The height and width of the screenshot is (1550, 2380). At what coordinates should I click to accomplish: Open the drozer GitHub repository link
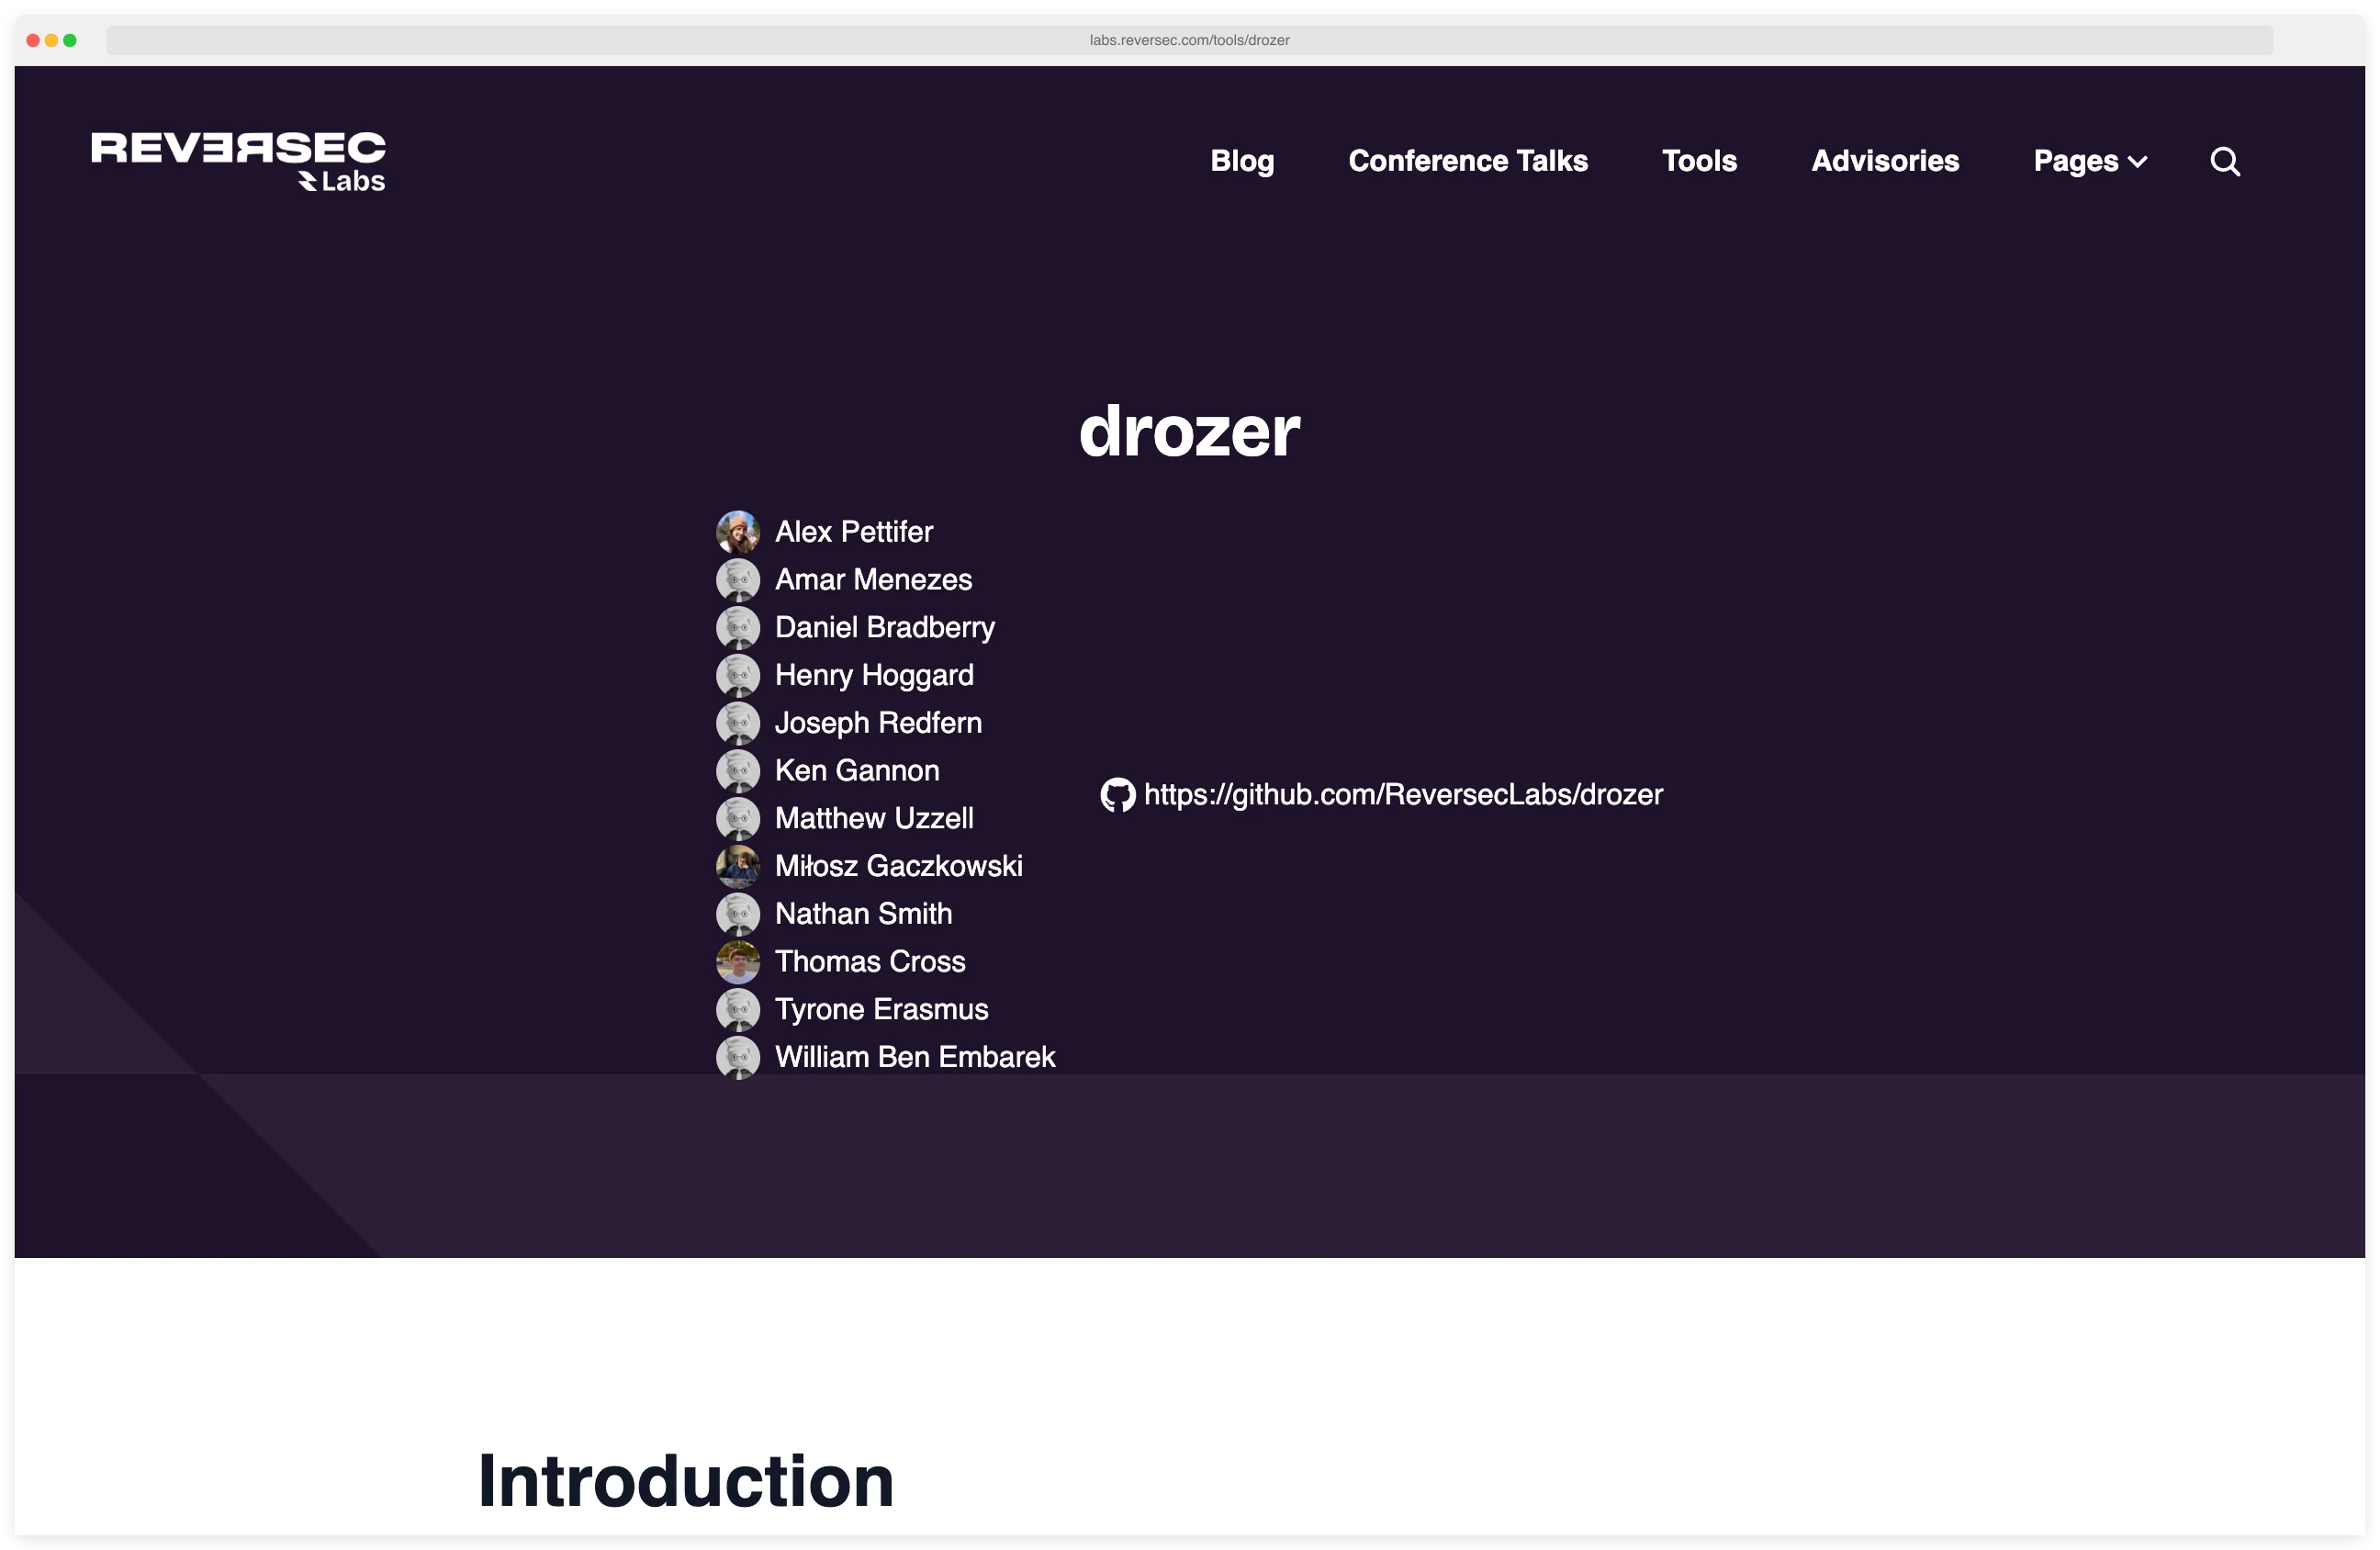(x=1403, y=794)
